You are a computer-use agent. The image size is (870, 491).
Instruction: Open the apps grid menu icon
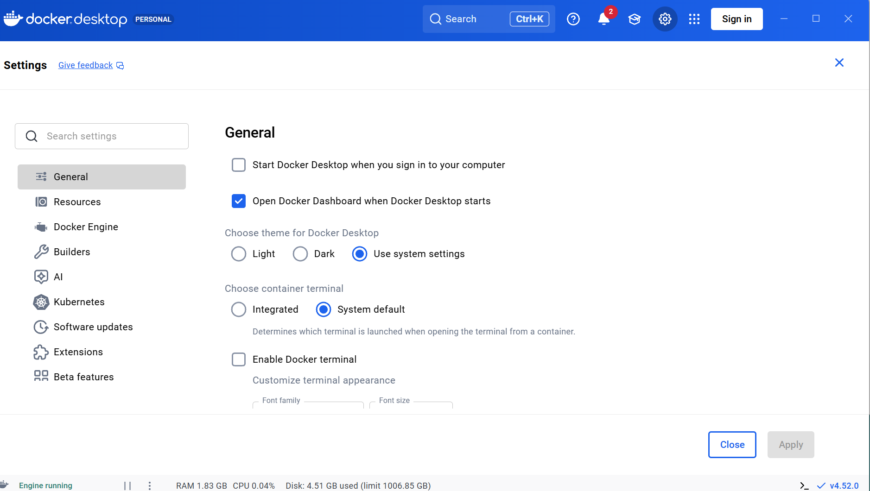click(694, 19)
